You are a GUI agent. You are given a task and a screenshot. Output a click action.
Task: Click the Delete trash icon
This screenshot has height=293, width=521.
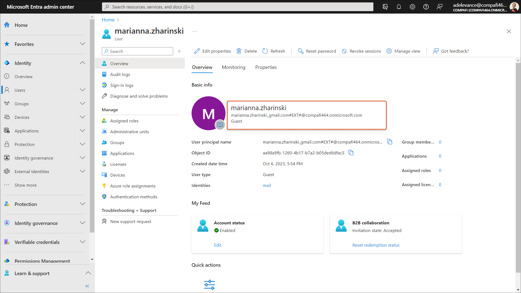(x=239, y=51)
